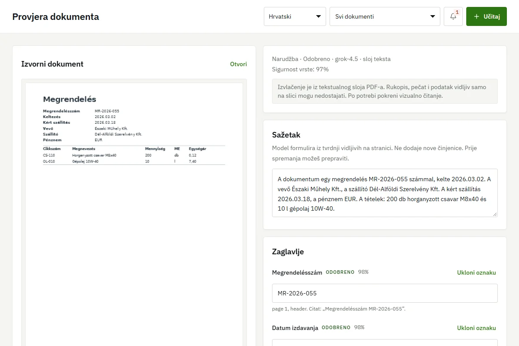The width and height of the screenshot is (519, 346).
Task: Click the ODOBRENO badge beside Megrendelésszám
Action: (x=340, y=272)
